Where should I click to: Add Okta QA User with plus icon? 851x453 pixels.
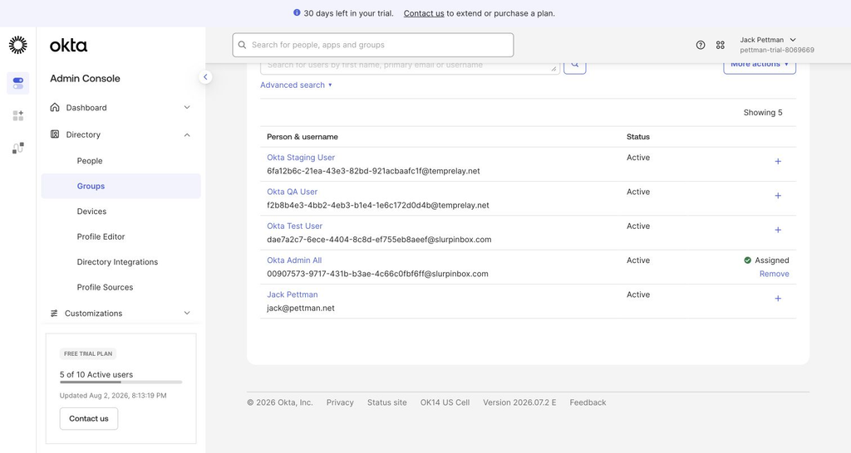[778, 196]
